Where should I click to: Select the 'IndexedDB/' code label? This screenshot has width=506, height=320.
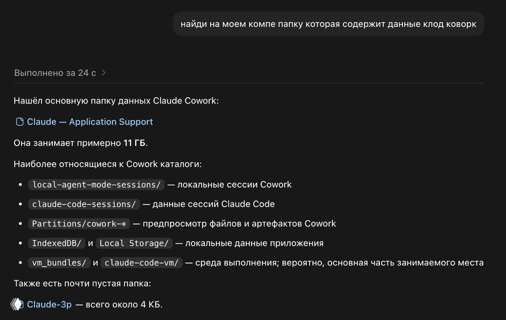click(57, 243)
